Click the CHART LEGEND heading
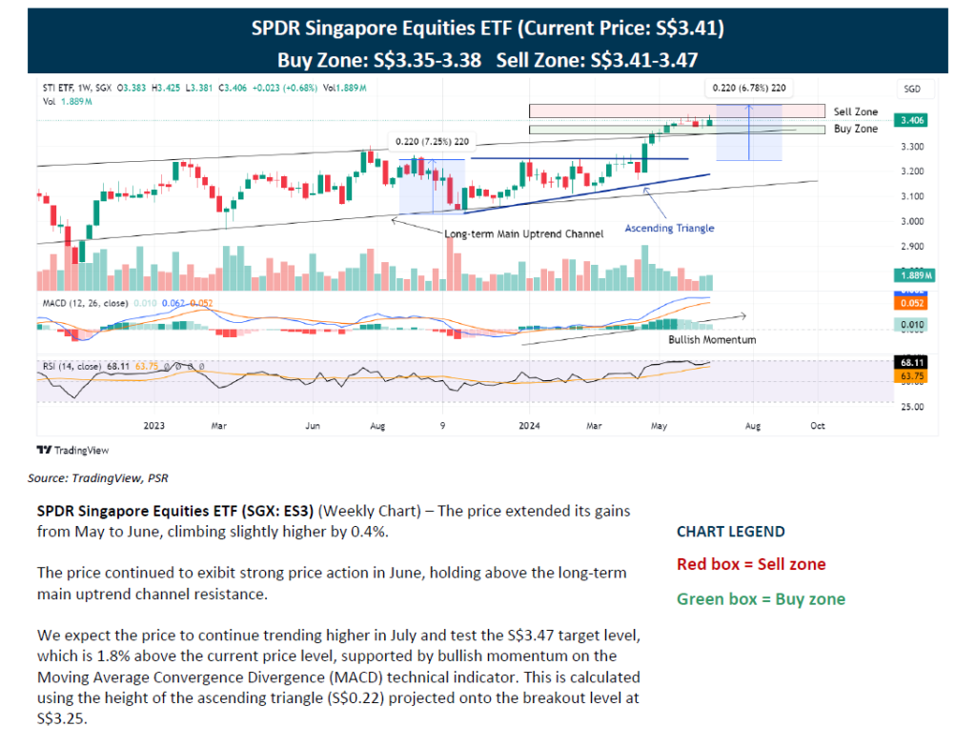The image size is (976, 747). [x=730, y=532]
